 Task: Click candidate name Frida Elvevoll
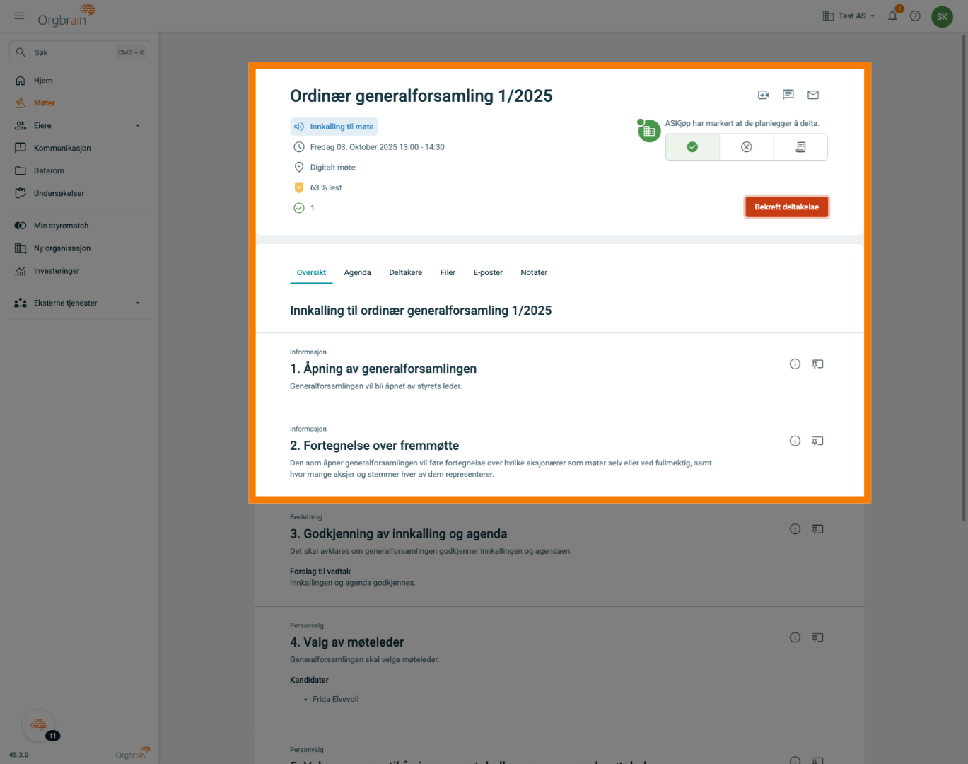coord(336,699)
